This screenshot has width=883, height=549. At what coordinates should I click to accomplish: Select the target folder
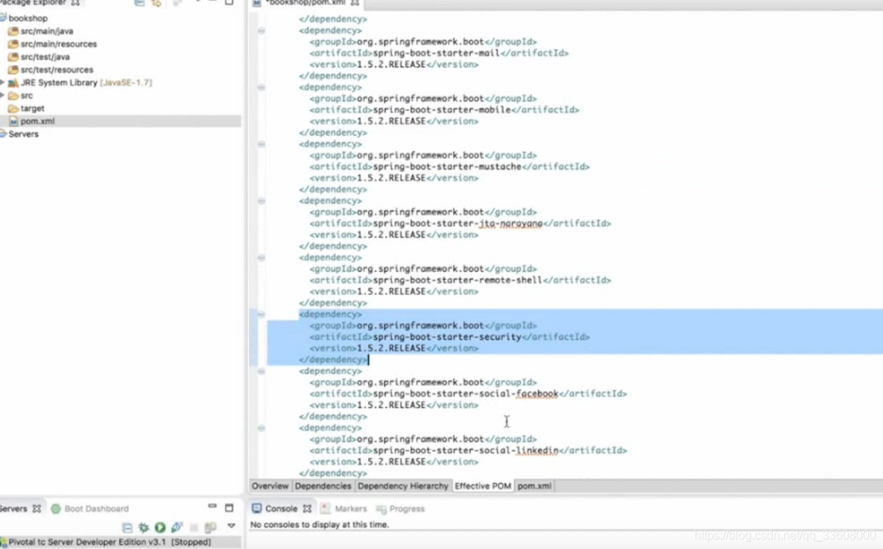[32, 108]
